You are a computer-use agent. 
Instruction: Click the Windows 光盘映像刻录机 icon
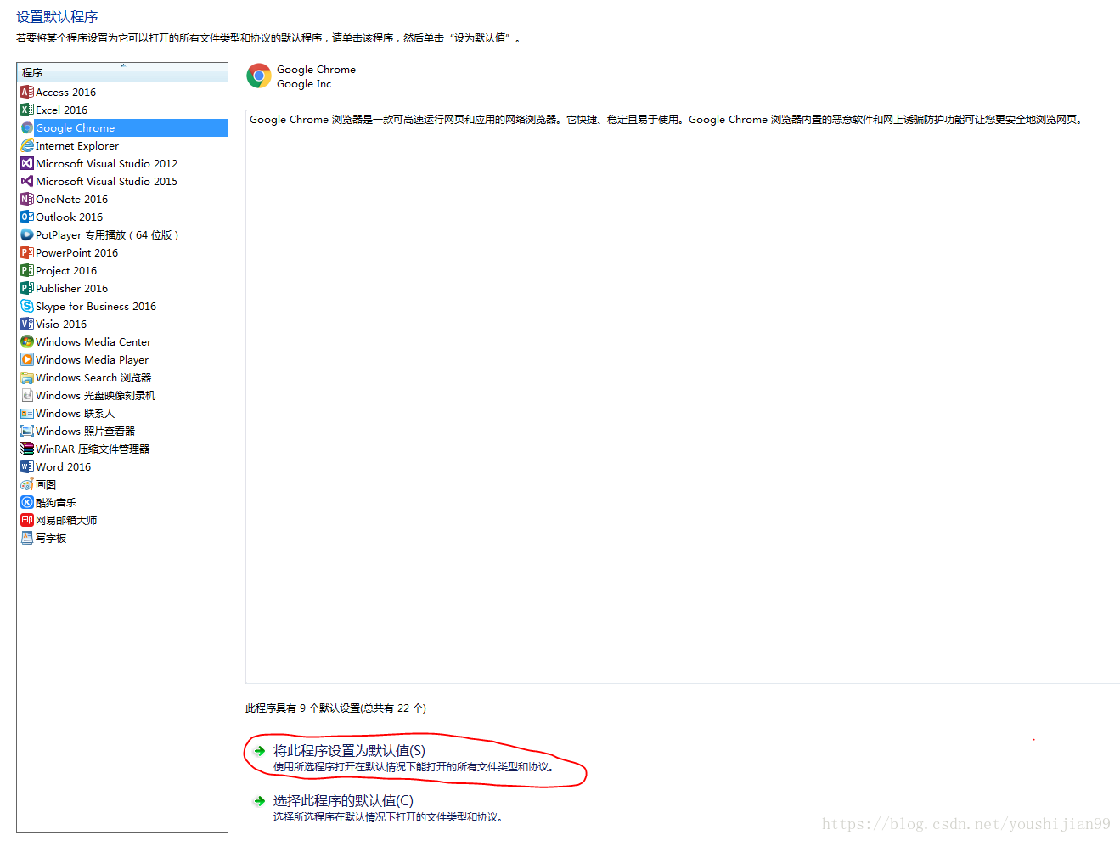[27, 395]
